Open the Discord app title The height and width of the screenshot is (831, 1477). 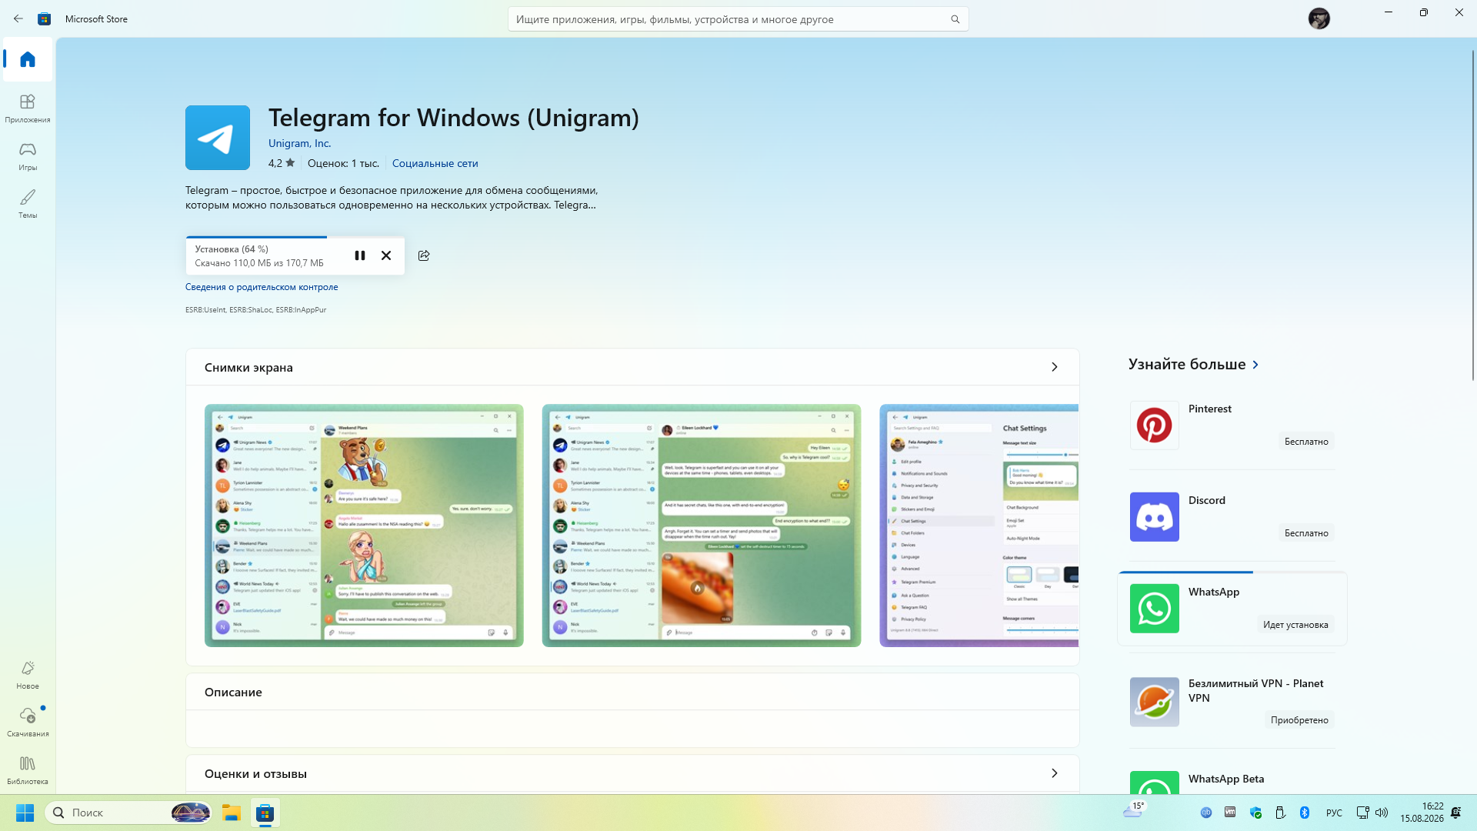(1207, 500)
